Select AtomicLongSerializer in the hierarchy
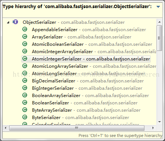This screenshot has height=141, width=165. [88, 74]
